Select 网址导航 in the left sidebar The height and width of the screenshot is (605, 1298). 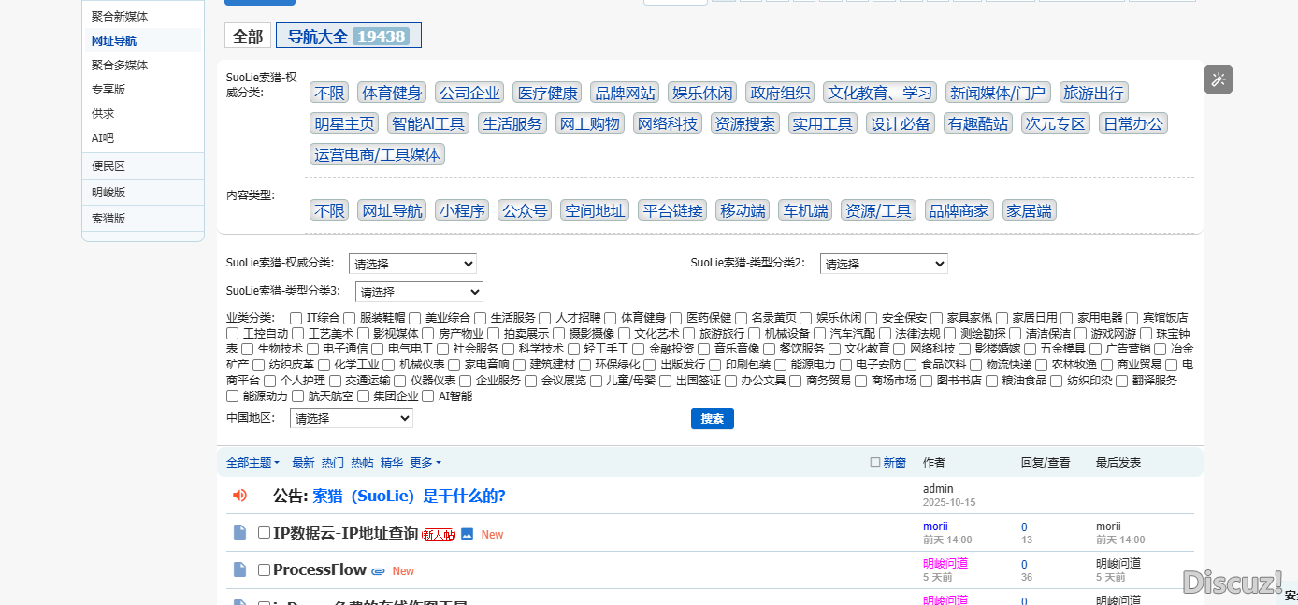coord(114,41)
